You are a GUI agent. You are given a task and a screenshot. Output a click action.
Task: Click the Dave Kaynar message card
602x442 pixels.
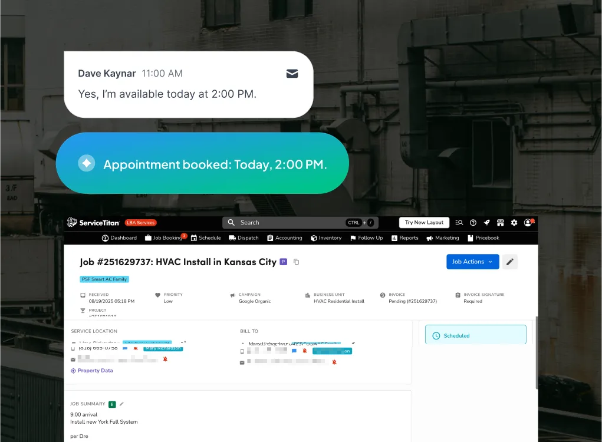189,84
